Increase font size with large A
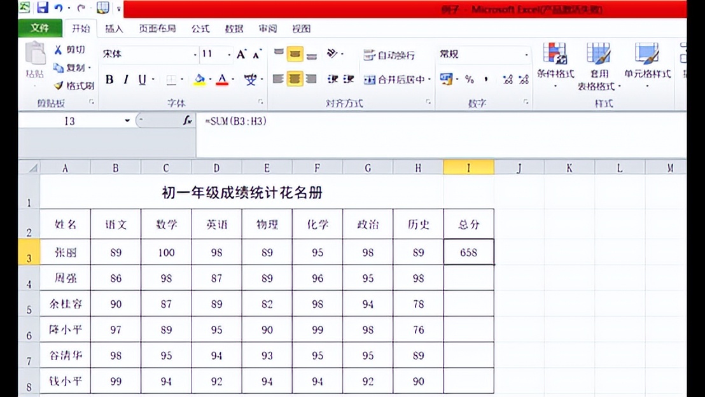705x397 pixels. click(x=241, y=55)
